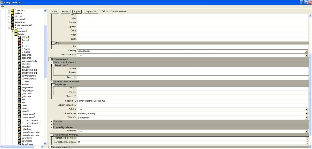Open the Category dropdown

click(307, 51)
